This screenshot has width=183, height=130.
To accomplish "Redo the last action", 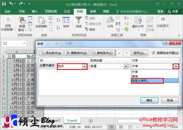I will tap(21, 4).
